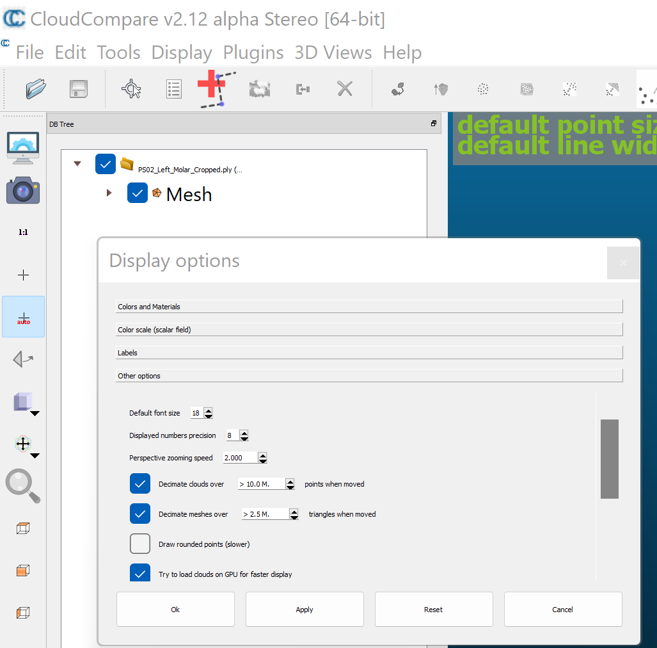This screenshot has height=648, width=657.
Task: Open the Plugins menu
Action: 253,53
